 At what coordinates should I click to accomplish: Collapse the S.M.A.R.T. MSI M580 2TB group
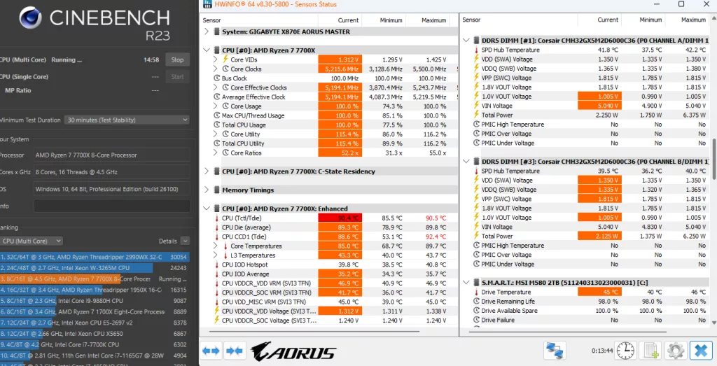click(x=466, y=283)
